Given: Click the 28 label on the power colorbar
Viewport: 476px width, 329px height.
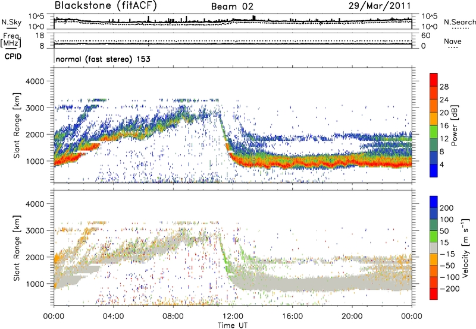Looking at the screenshot, I should pyautogui.click(x=444, y=87).
